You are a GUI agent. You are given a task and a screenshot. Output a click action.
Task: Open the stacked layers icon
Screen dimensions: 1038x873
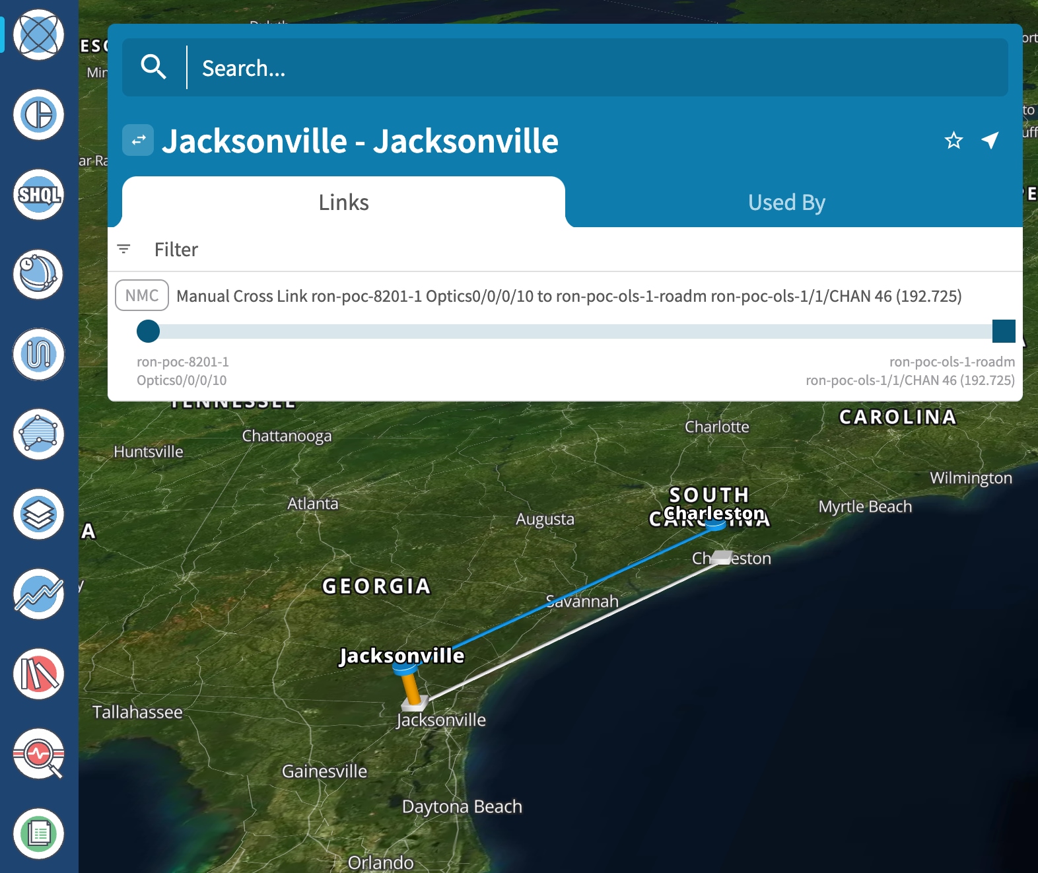coord(39,514)
